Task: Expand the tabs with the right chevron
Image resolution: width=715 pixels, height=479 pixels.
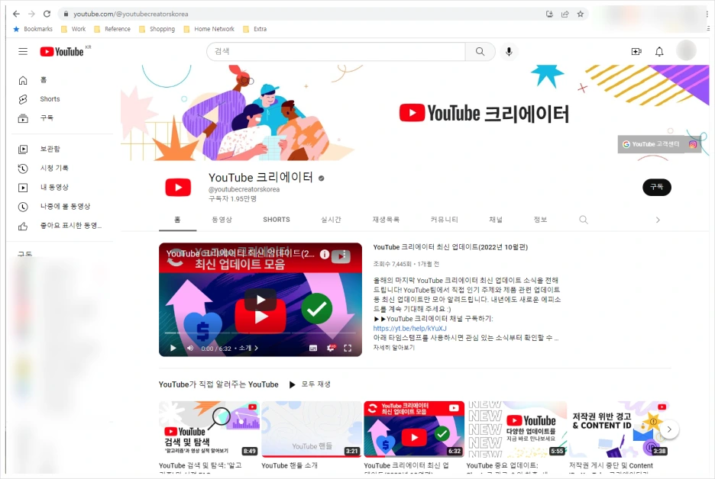Action: tap(658, 220)
